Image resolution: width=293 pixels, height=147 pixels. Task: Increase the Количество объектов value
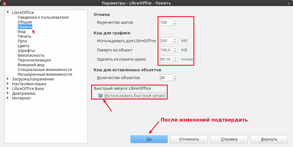pos(175,76)
